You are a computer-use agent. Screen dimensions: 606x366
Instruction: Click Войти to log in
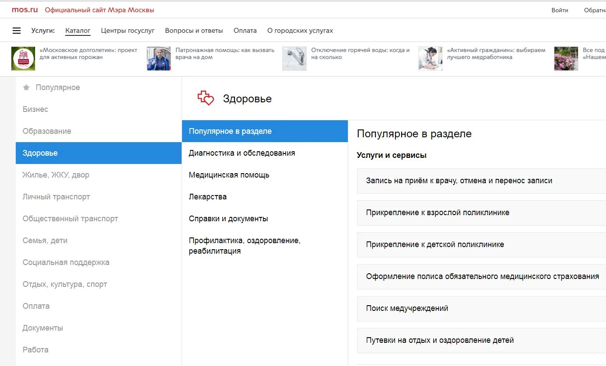tap(560, 10)
